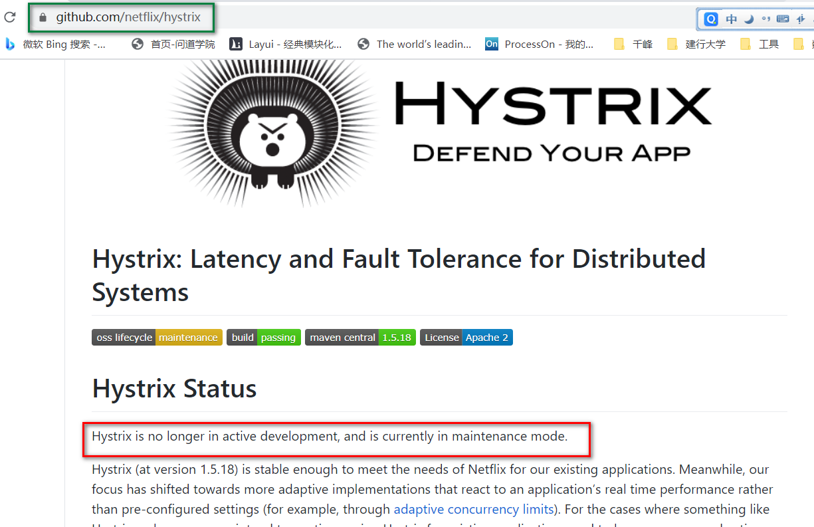Image resolution: width=814 pixels, height=527 pixels.
Task: Toggle Chinese punctuation mode in IME
Action: tap(765, 19)
